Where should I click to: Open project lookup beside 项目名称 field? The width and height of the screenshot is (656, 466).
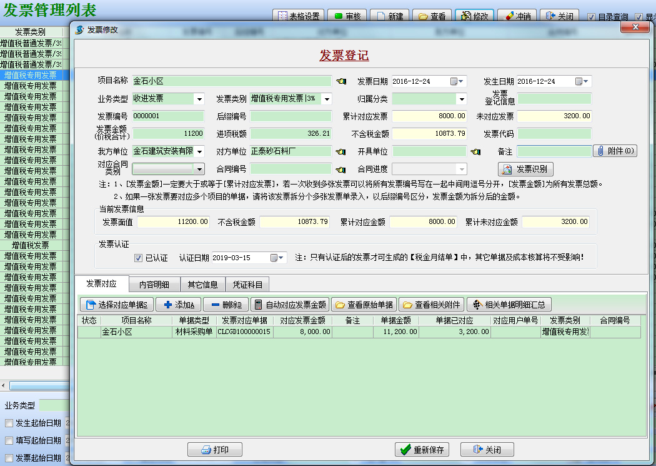(341, 81)
